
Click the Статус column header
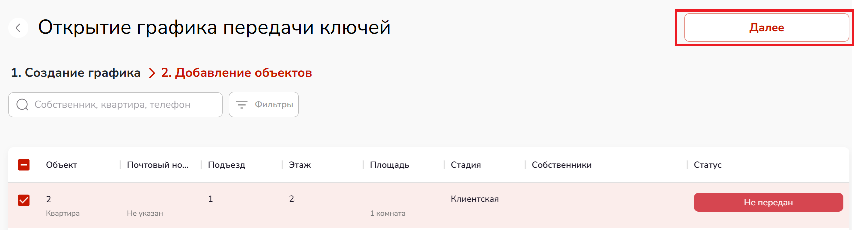click(x=707, y=165)
